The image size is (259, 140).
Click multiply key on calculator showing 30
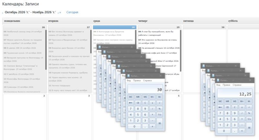[152, 115]
